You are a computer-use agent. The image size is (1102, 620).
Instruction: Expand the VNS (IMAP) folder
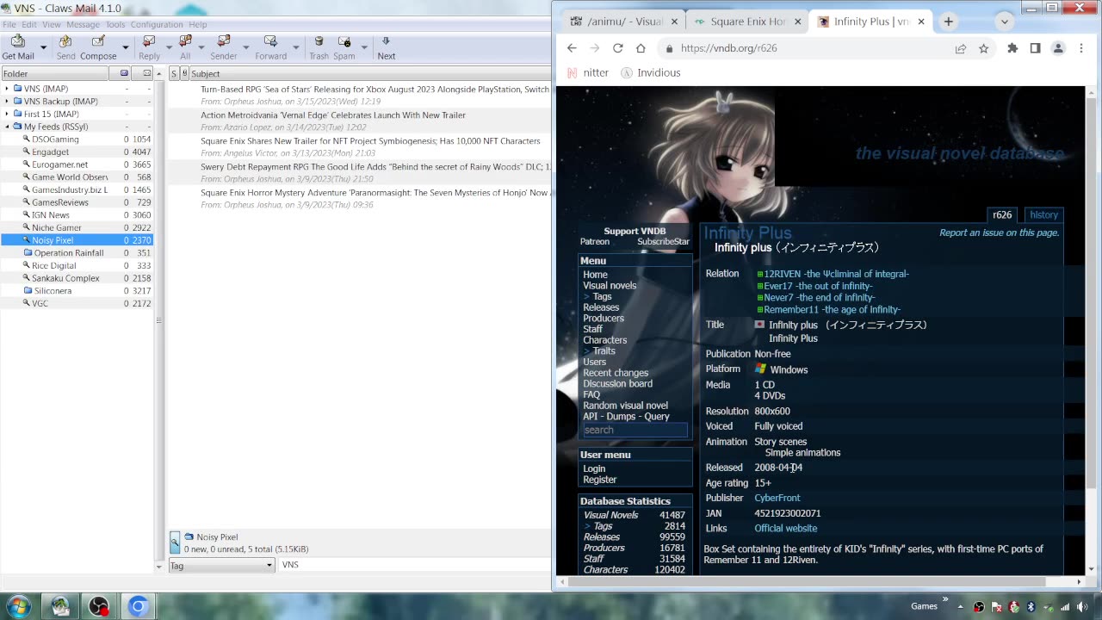[x=7, y=89]
